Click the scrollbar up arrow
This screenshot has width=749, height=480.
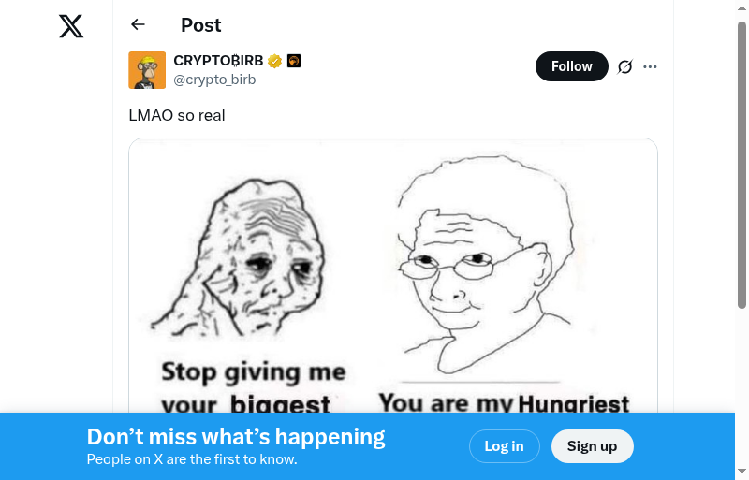742,7
